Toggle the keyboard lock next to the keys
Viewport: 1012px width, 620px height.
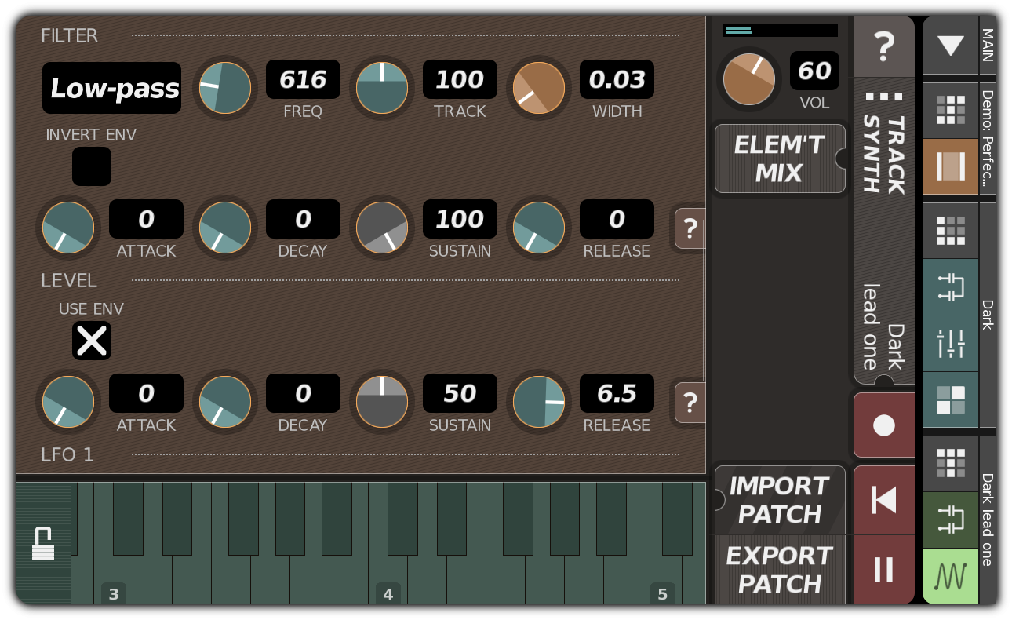45,542
